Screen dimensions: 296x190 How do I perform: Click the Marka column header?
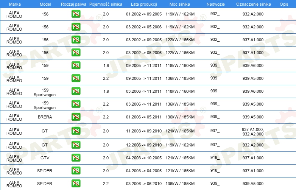tap(15, 4)
